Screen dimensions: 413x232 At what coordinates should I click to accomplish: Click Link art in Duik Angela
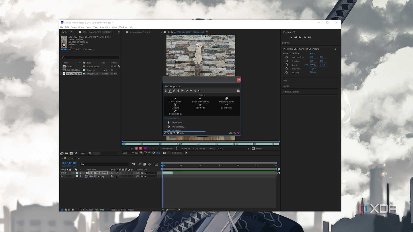(175, 106)
